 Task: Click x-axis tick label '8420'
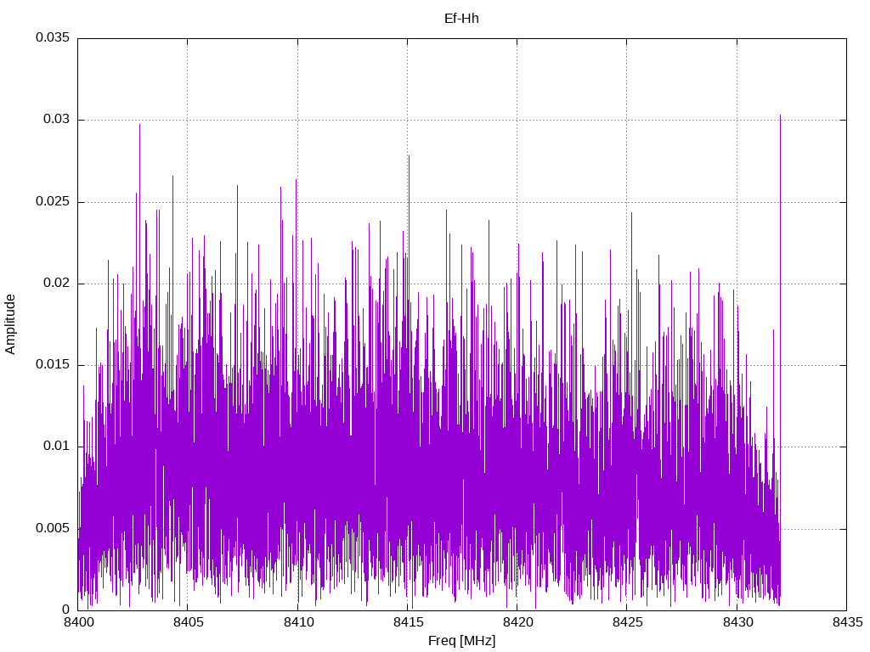tap(517, 622)
